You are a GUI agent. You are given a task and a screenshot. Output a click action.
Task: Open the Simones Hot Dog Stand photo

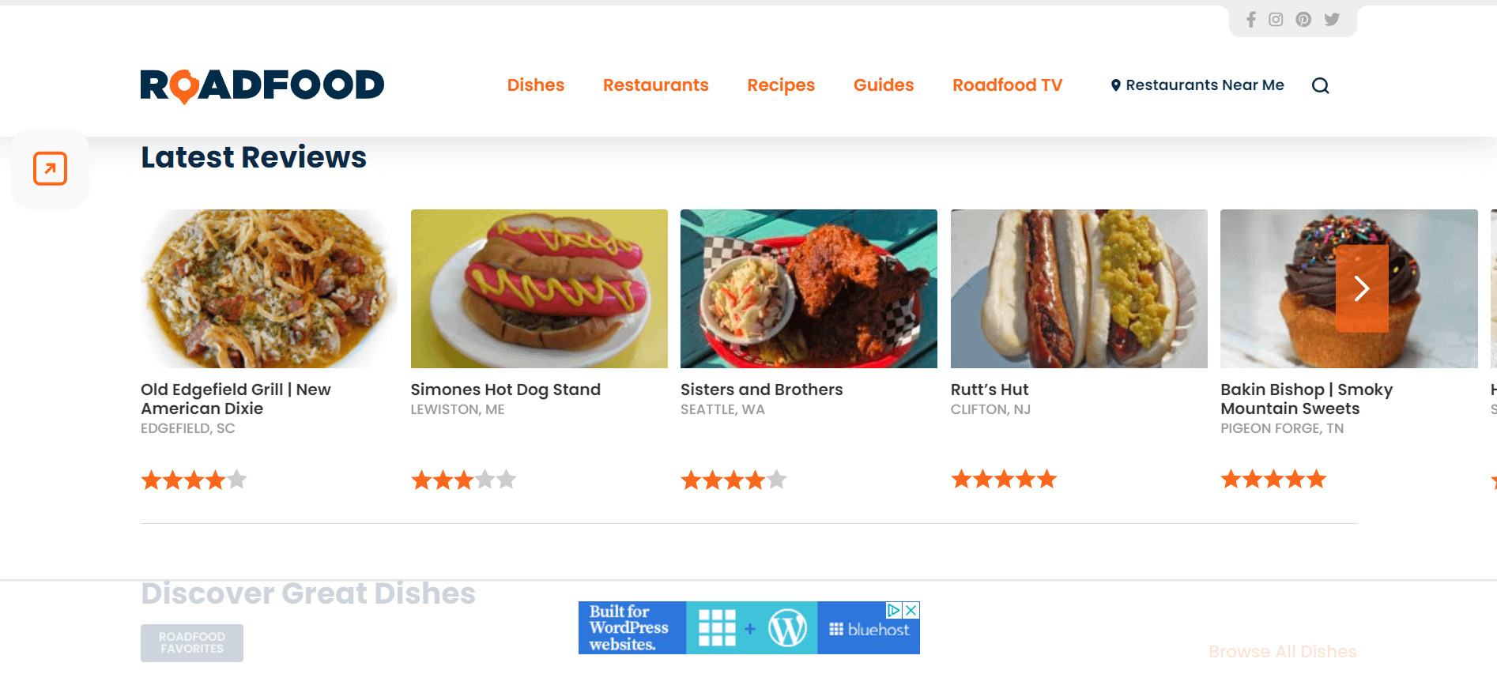(x=539, y=288)
